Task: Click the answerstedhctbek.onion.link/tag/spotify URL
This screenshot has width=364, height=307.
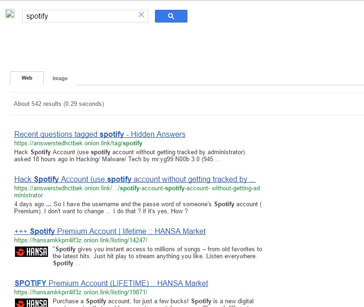Action: coord(78,143)
